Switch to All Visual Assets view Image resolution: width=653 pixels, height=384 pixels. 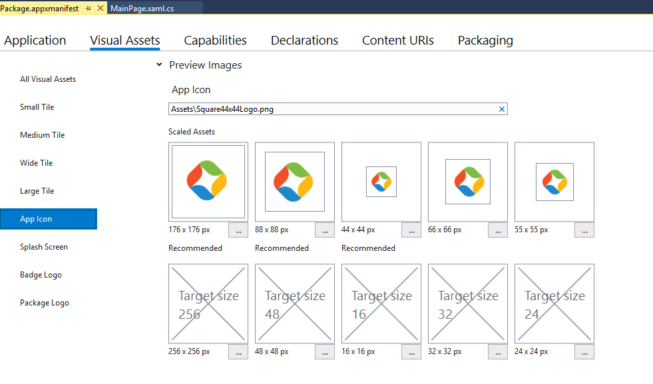click(x=47, y=79)
